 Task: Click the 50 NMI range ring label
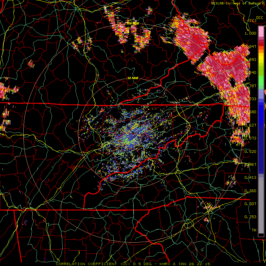(x=133, y=78)
